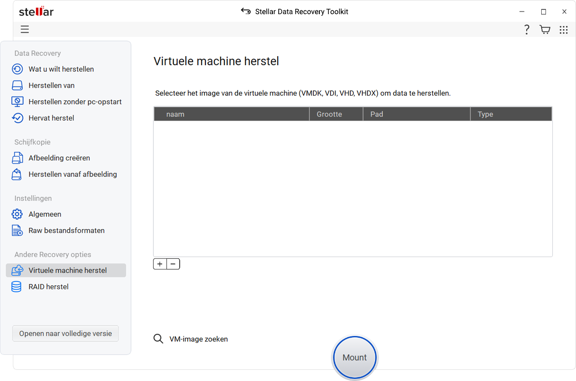Select 'RAID herstel' sidebar item

49,287
